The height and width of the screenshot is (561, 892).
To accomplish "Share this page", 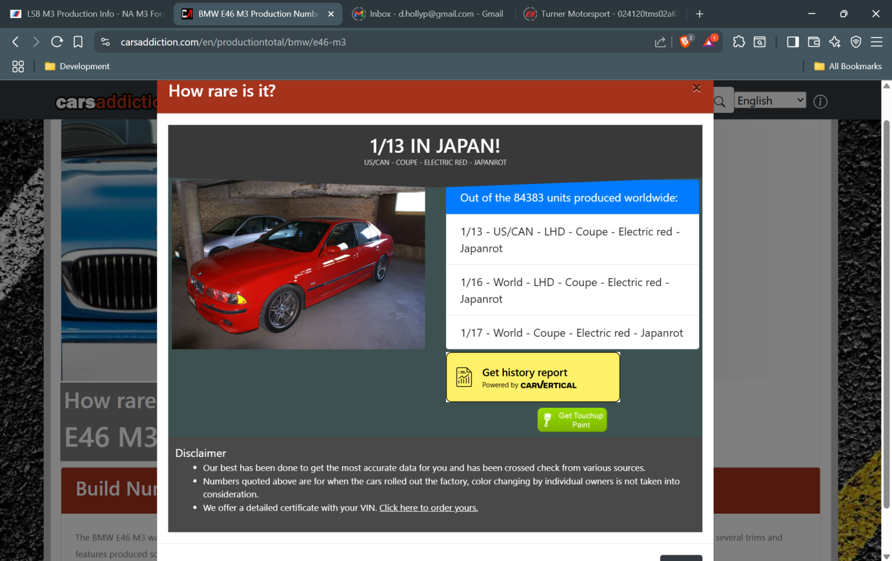I will [660, 42].
